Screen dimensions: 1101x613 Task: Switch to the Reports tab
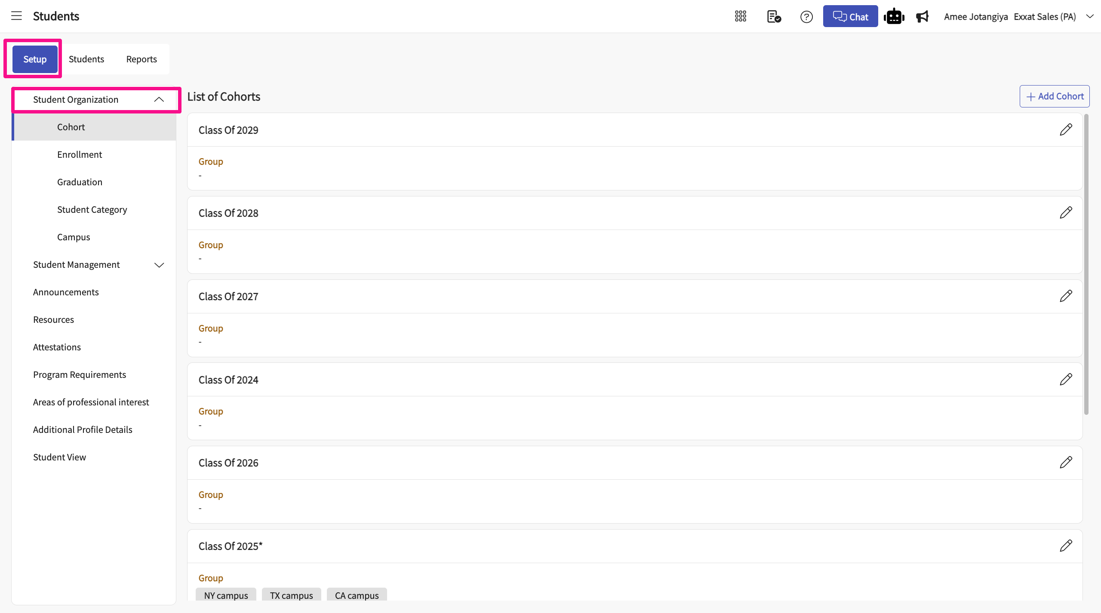coord(141,59)
